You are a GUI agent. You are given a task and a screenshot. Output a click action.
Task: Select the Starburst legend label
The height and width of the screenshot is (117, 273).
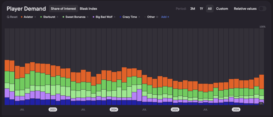point(49,17)
